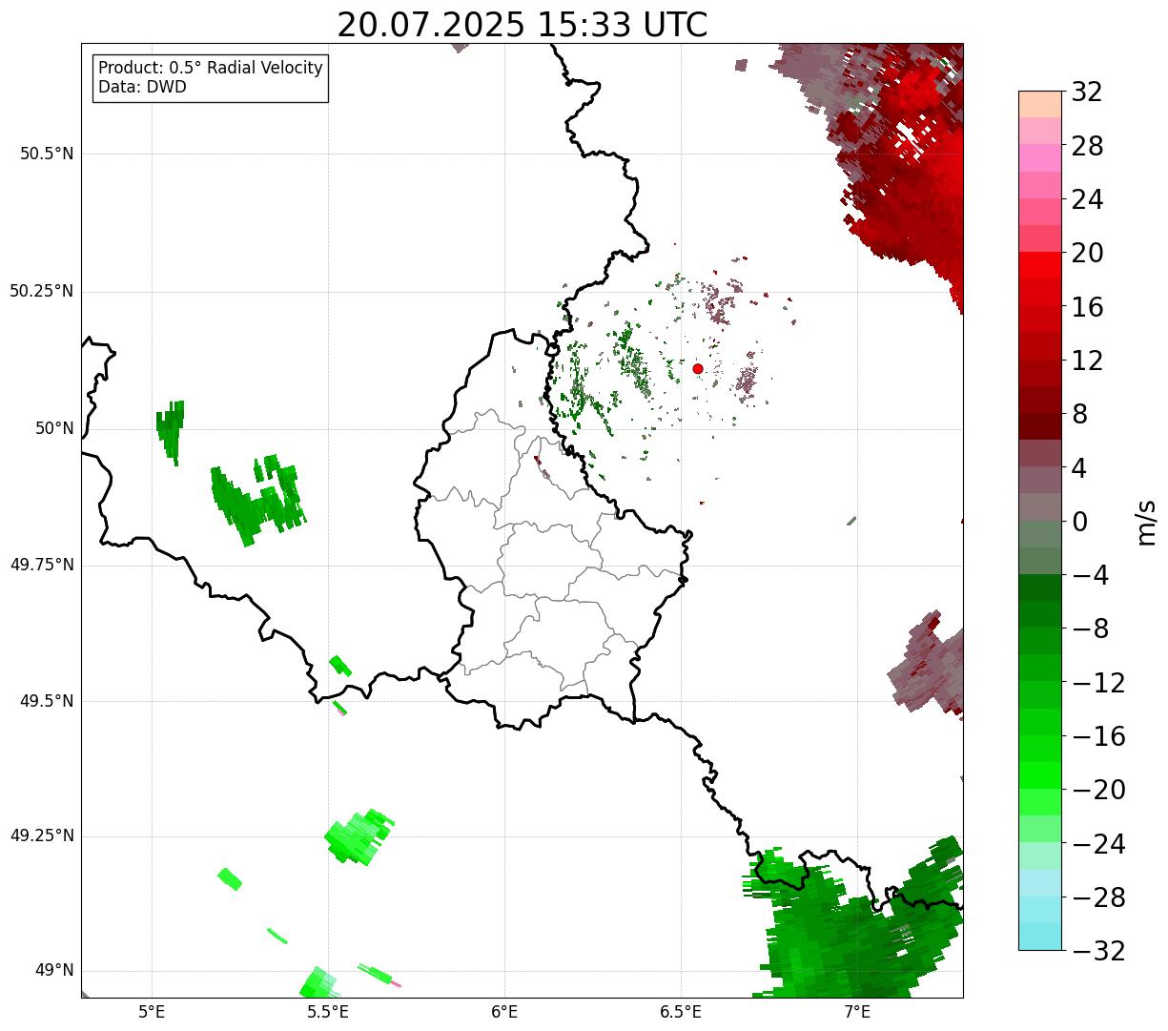The height and width of the screenshot is (1031, 1168).
Task: Click the m/s colorbar unit label
Action: pos(1146,521)
